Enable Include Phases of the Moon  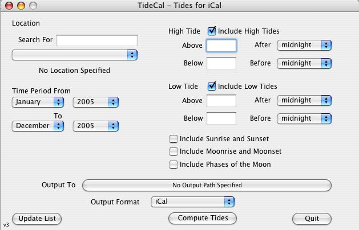tap(174, 164)
